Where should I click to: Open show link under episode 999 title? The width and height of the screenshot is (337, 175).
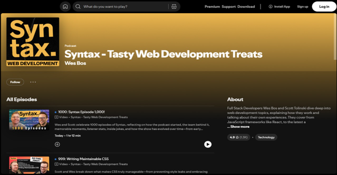click(99, 164)
